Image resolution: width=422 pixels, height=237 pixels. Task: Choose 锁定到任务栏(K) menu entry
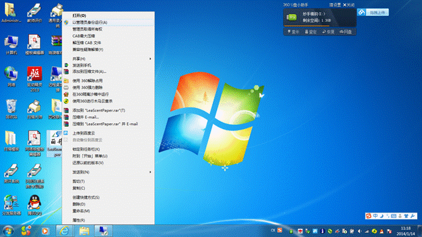(109, 149)
